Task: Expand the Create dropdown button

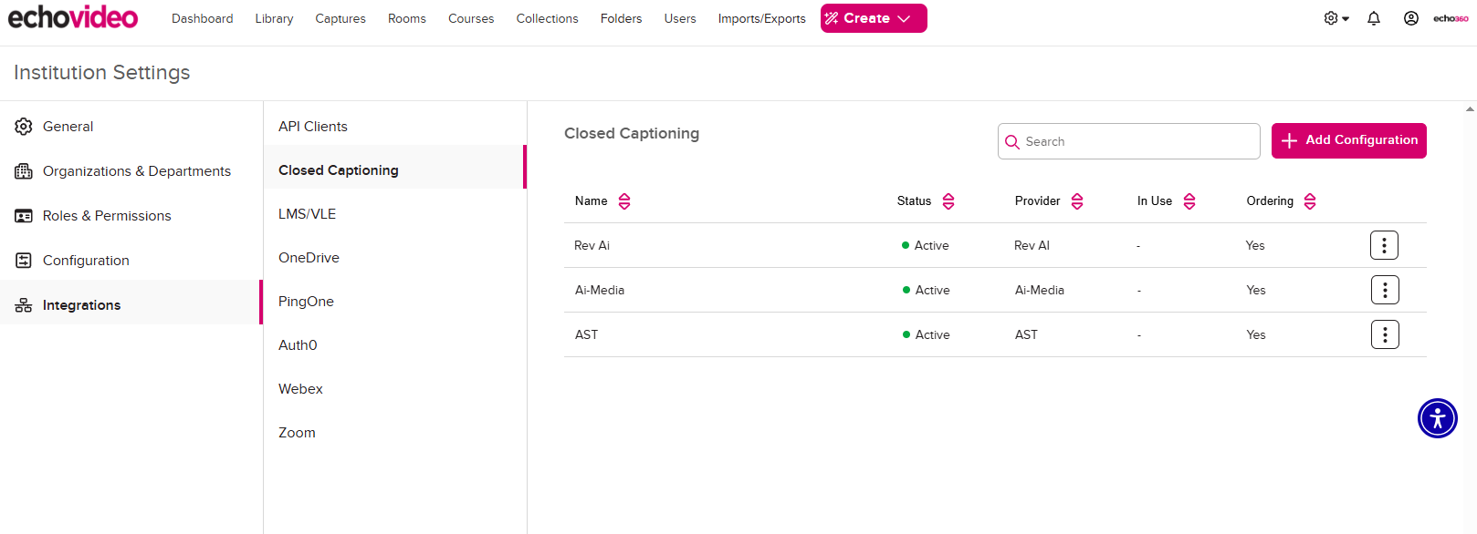Action: (873, 18)
